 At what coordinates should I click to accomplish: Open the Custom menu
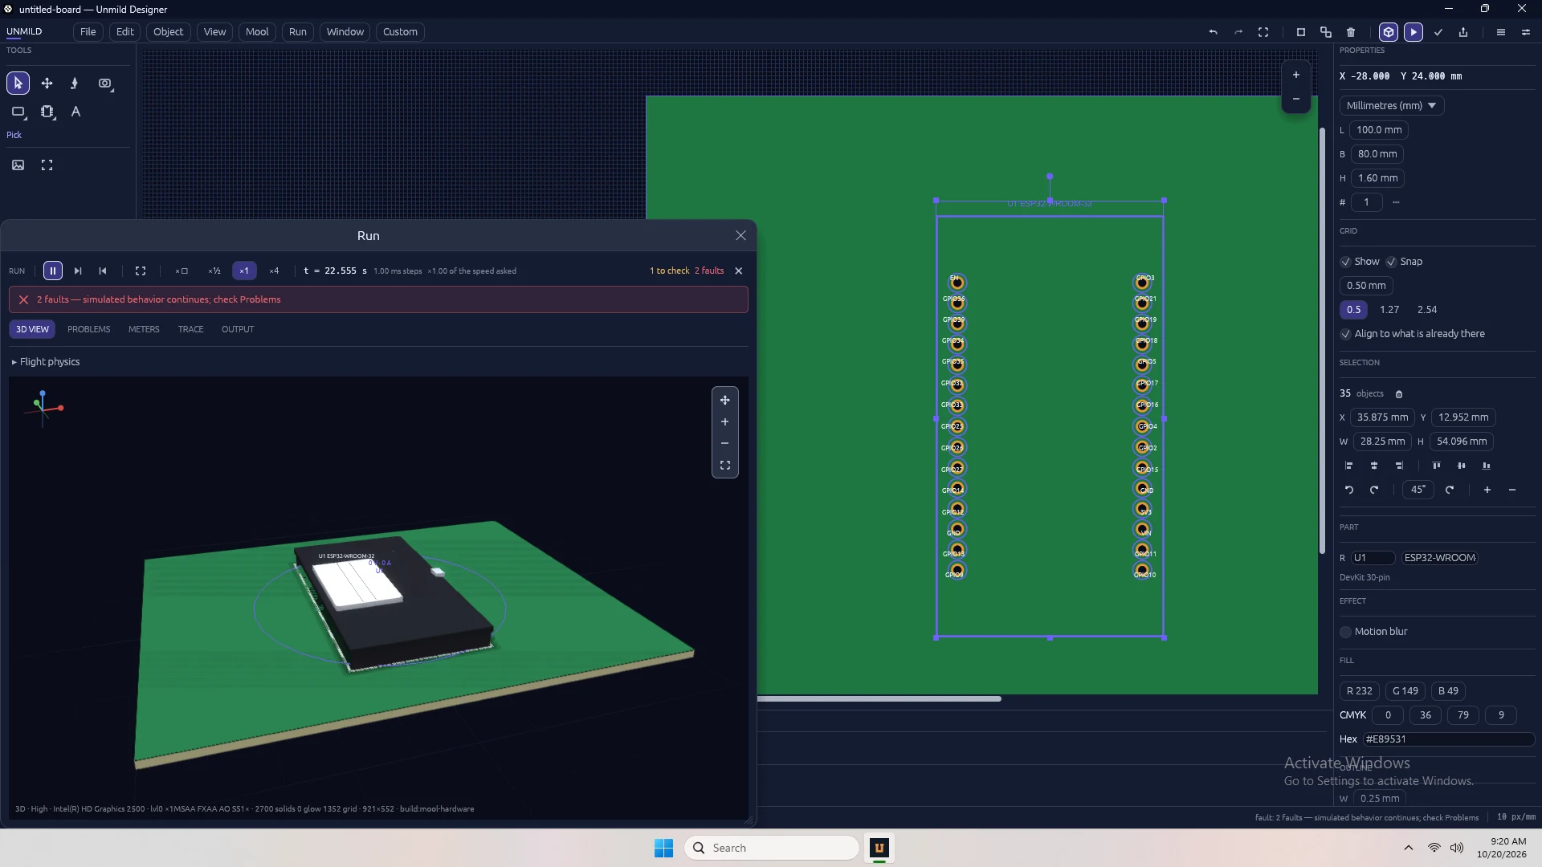tap(400, 32)
